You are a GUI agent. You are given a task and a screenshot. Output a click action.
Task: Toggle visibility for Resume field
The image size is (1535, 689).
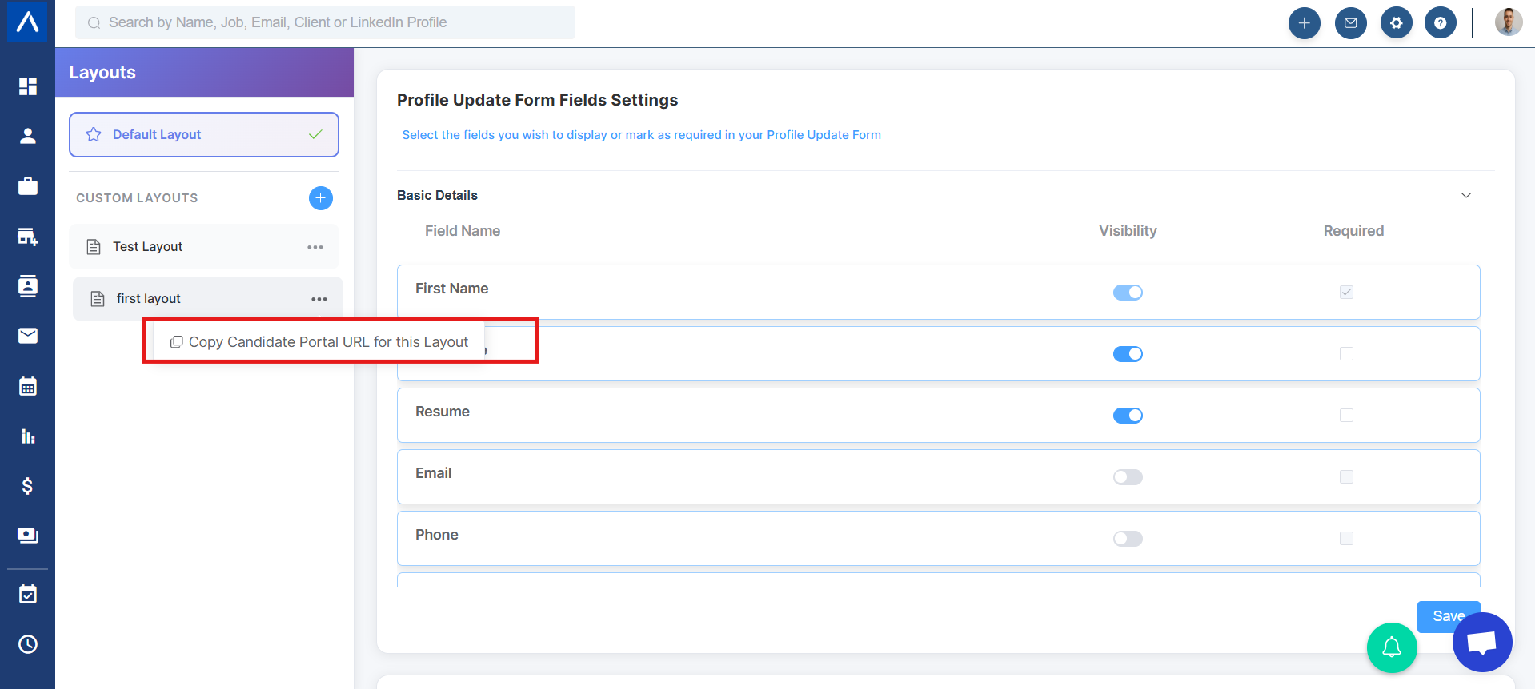[1128, 416]
